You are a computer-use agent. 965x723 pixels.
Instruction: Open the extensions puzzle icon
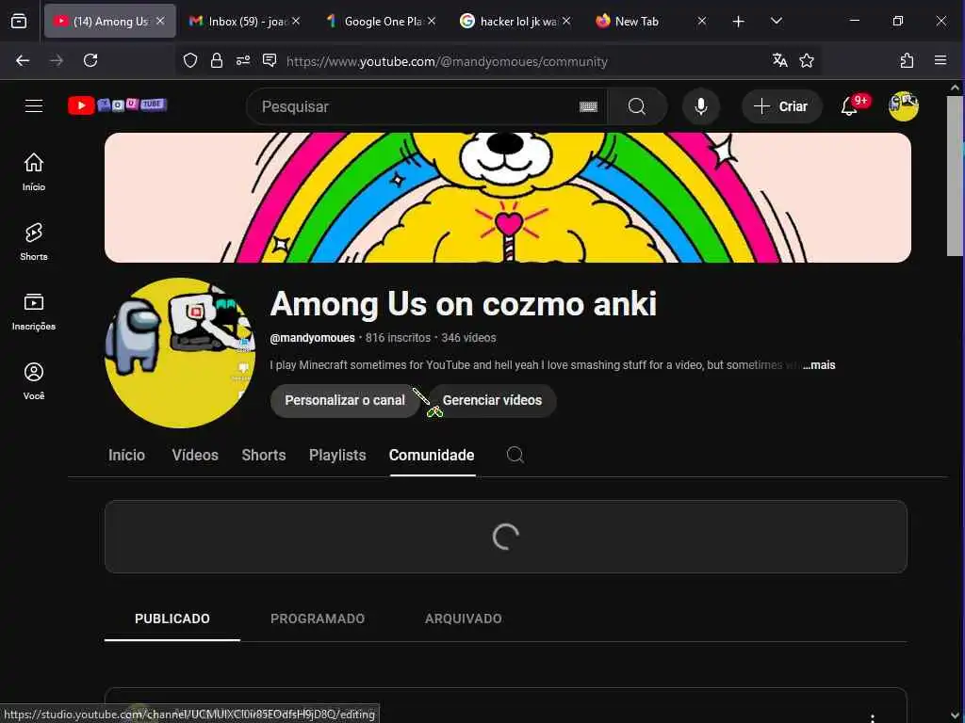907,60
